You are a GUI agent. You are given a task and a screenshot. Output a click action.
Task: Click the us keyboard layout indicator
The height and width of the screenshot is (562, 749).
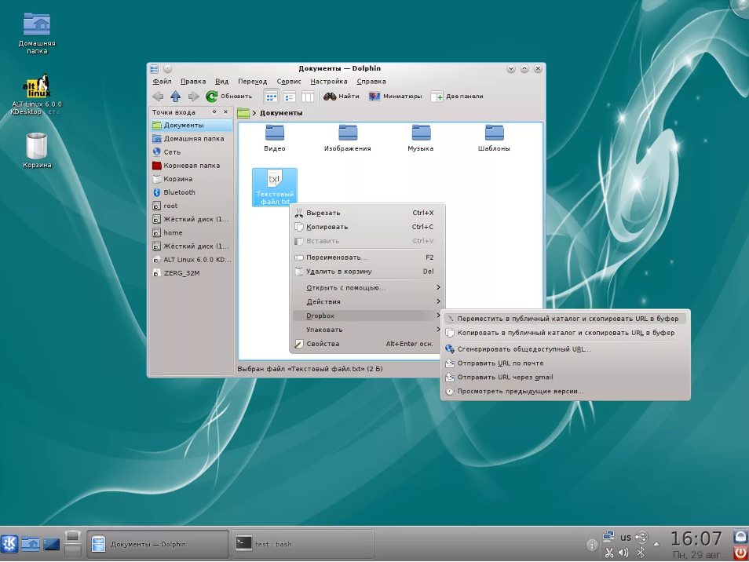pyautogui.click(x=626, y=537)
